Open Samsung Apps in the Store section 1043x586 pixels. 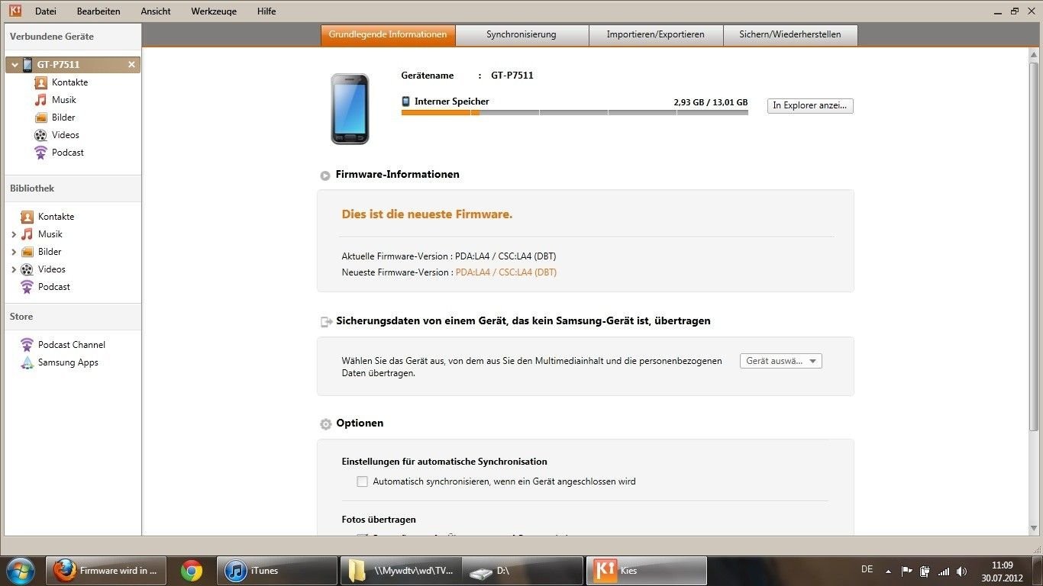tap(67, 362)
